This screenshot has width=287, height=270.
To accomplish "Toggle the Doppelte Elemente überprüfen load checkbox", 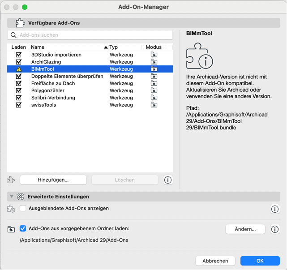I will tap(19, 76).
